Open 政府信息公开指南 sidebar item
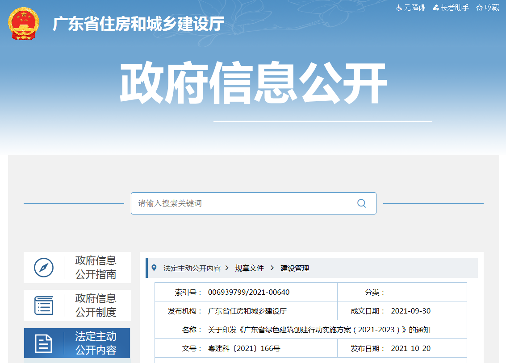506x363 pixels. 96,268
